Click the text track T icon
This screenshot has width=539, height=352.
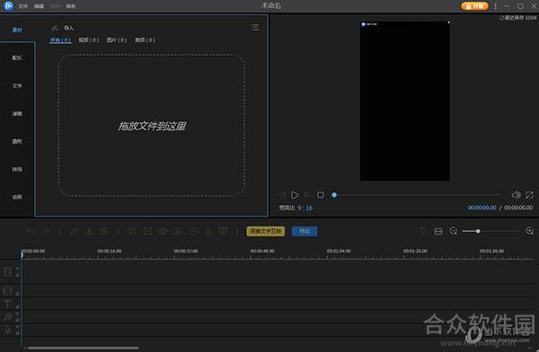click(7, 304)
